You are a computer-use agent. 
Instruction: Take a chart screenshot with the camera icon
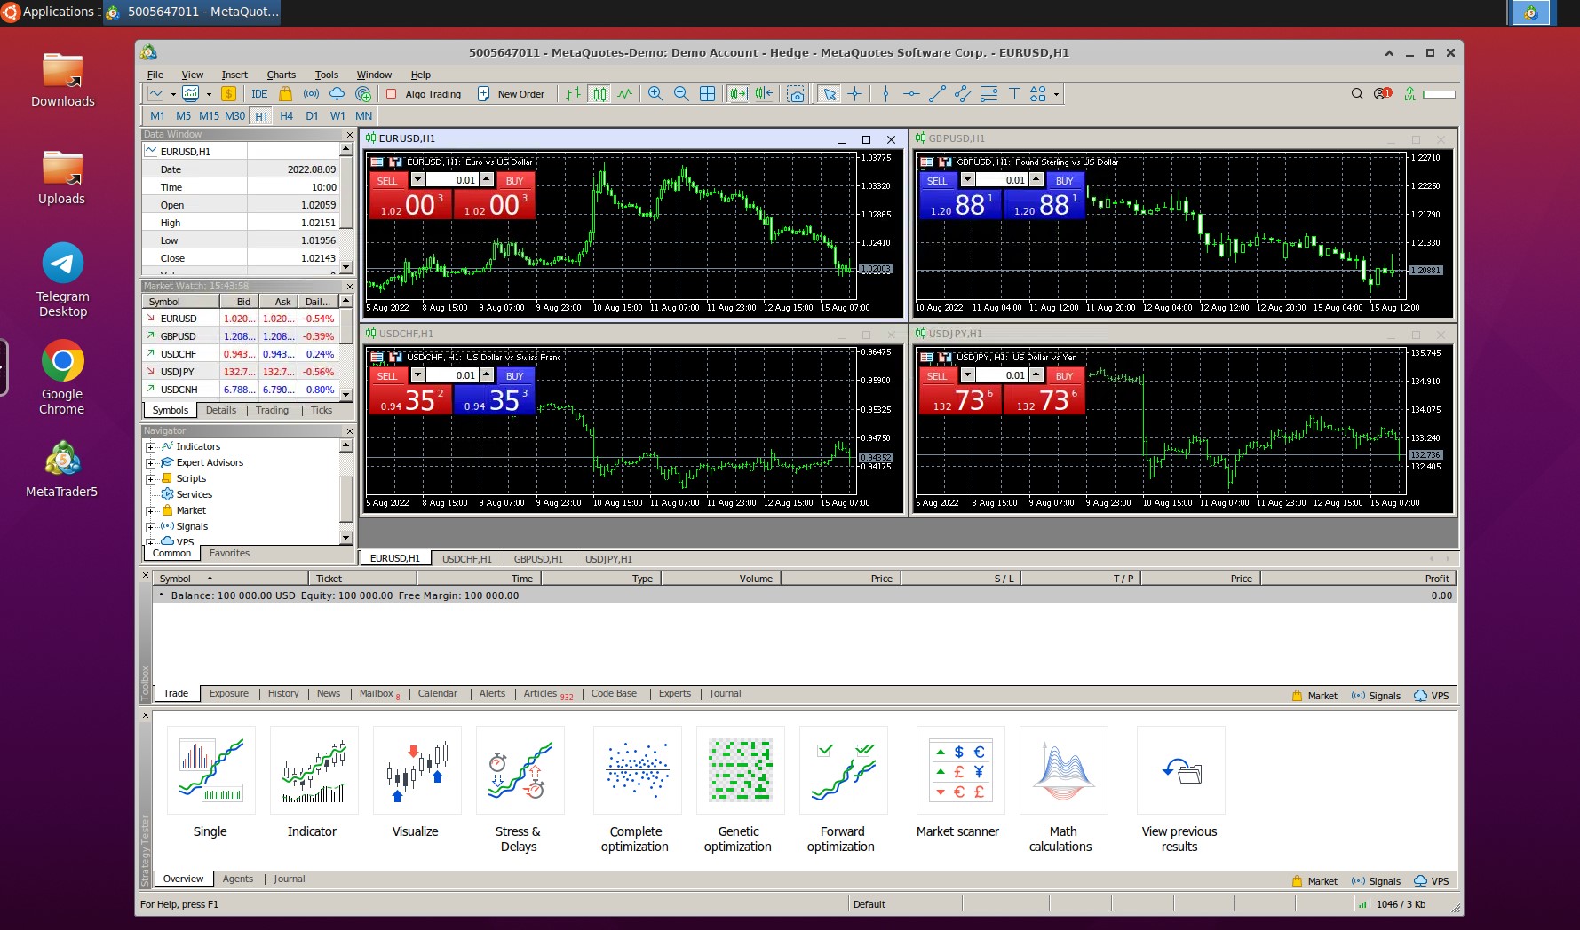(797, 94)
